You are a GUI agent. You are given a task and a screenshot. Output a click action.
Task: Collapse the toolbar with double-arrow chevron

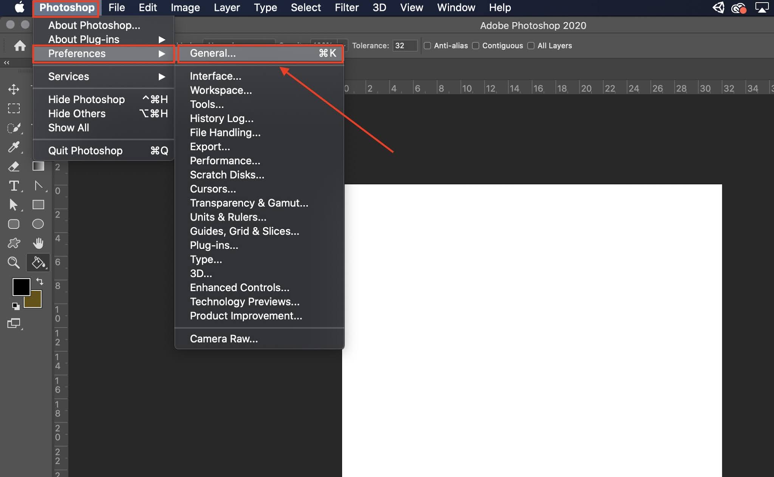pyautogui.click(x=6, y=63)
